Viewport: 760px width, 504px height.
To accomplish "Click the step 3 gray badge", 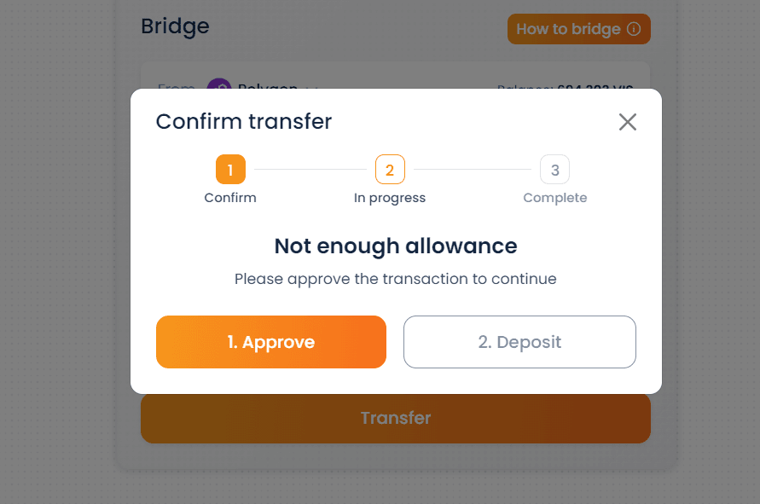I will click(x=554, y=170).
